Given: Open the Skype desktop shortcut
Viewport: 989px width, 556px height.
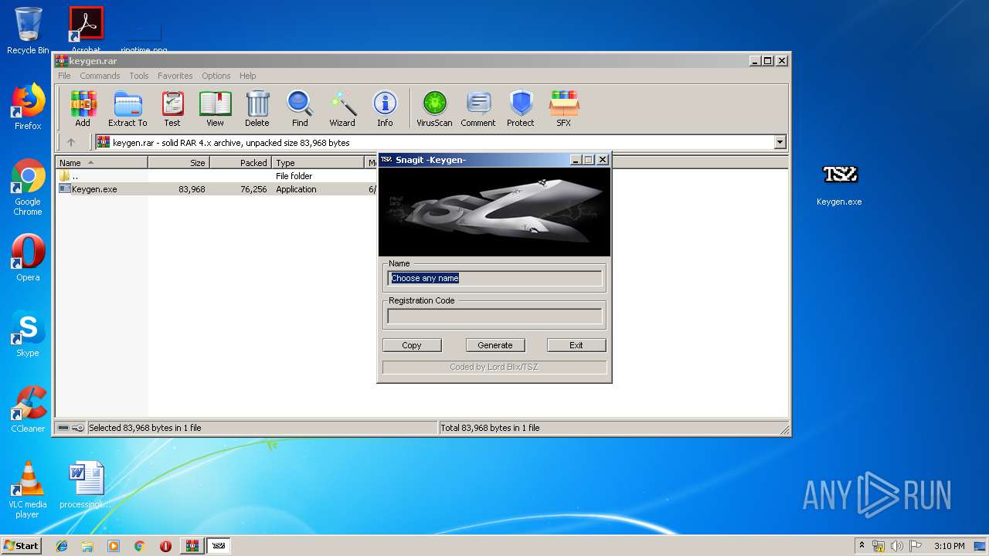Looking at the screenshot, I should (28, 334).
